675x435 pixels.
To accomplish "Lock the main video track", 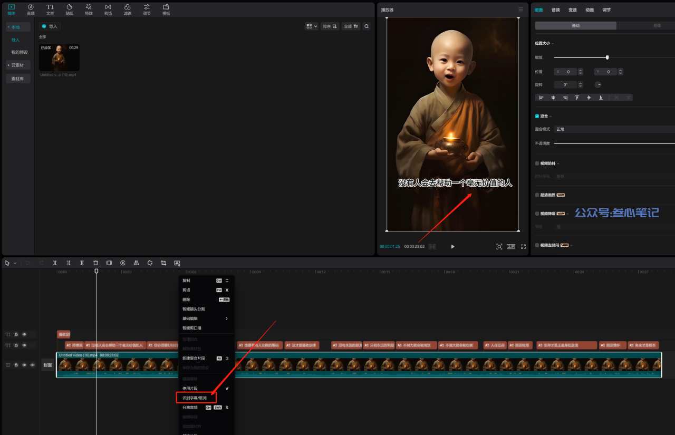I will tap(16, 364).
